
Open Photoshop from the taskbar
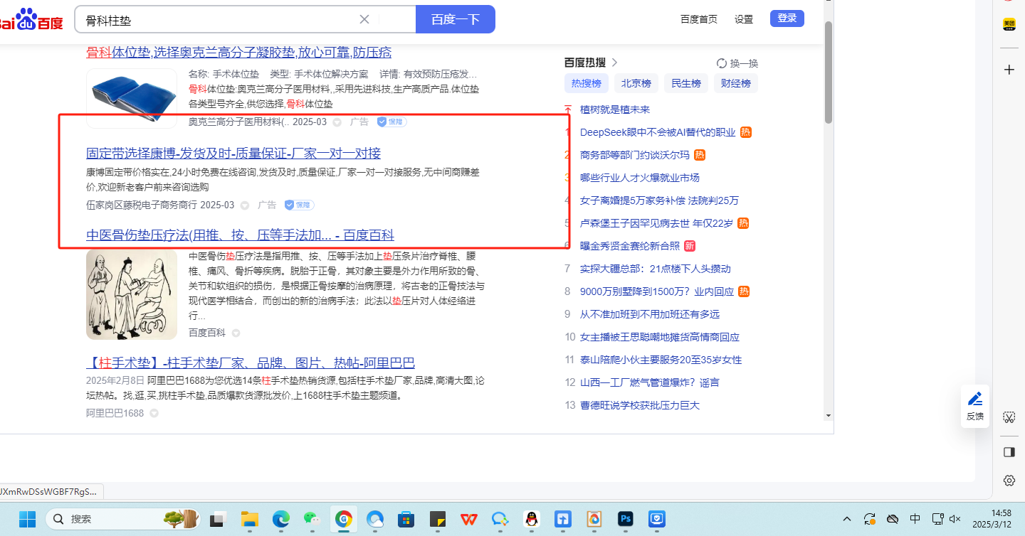tap(626, 519)
